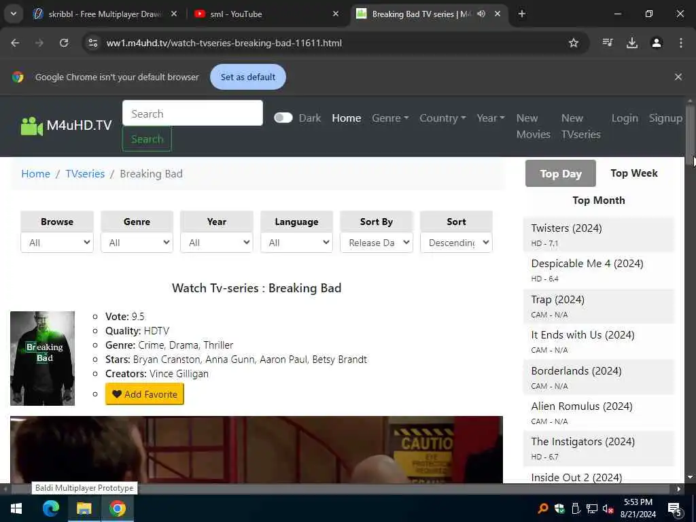The width and height of the screenshot is (696, 522).
Task: Click the browser address bar URL
Action: click(x=224, y=43)
